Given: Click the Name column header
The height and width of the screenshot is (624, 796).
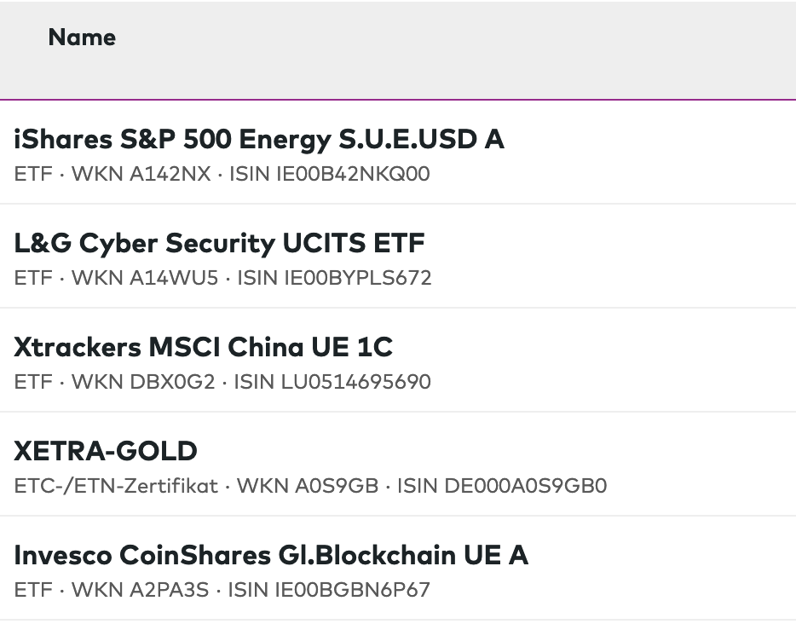Looking at the screenshot, I should pyautogui.click(x=82, y=38).
